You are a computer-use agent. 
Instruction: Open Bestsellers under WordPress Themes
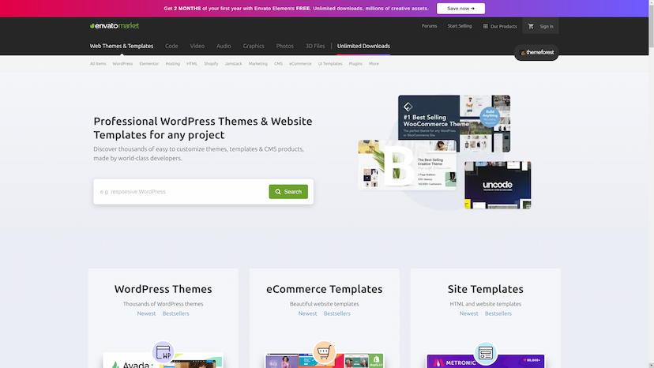(x=175, y=314)
